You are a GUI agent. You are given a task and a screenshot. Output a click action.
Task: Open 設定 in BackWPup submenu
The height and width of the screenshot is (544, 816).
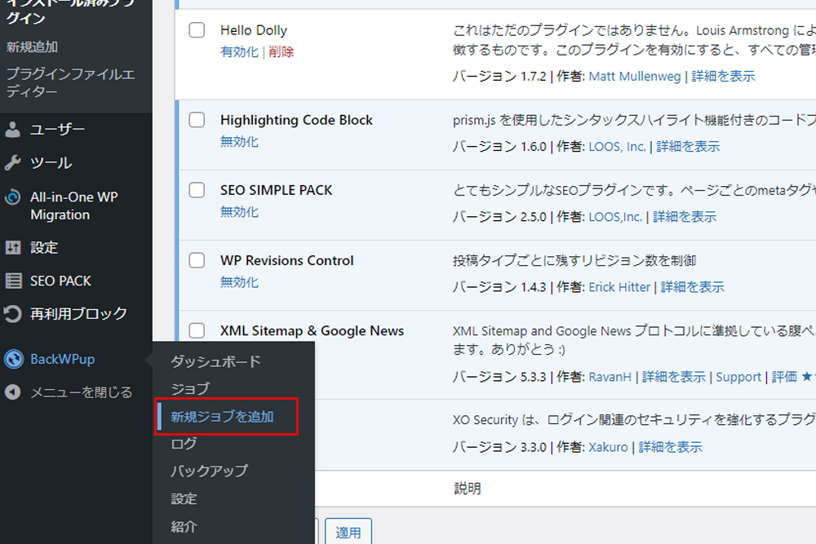point(184,499)
